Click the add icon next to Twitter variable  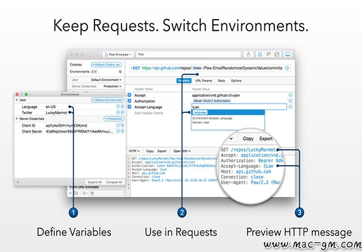[122, 112]
